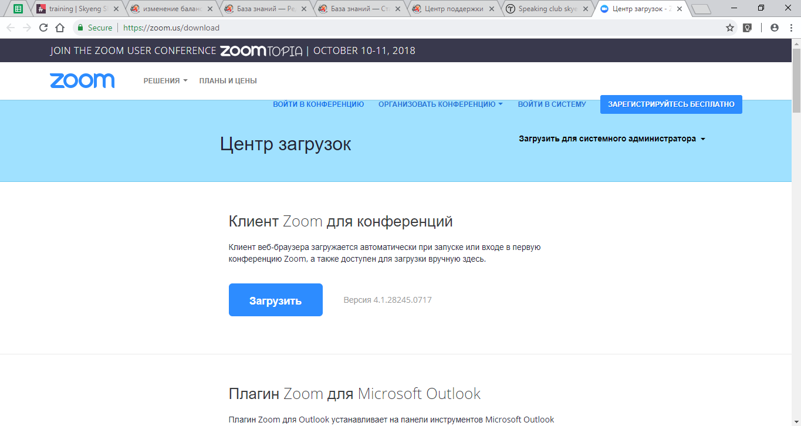Click the back navigation arrow
Screen dimensions: 801x426
pos(11,28)
